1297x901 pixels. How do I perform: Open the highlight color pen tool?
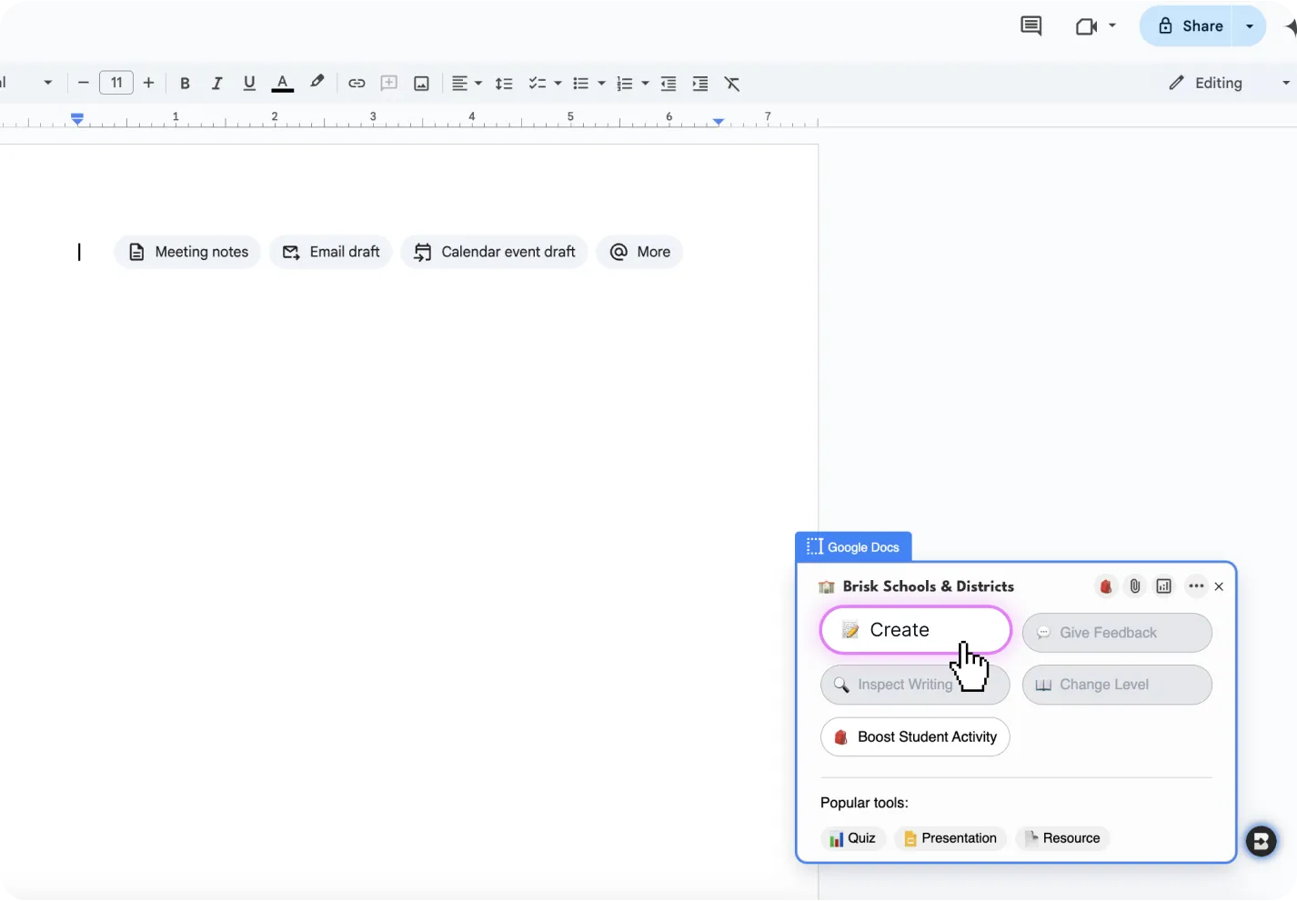(x=317, y=83)
